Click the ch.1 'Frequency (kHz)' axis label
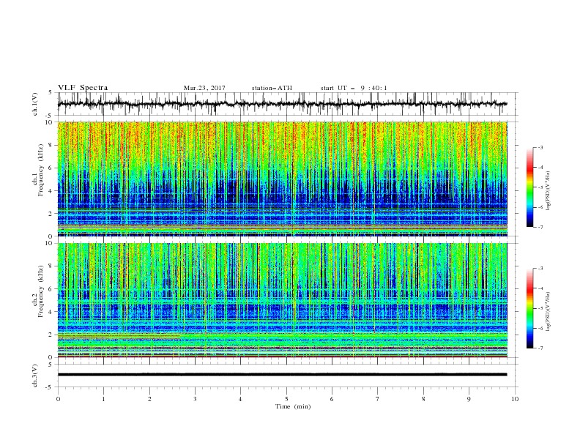Viewport: 580px width, 448px height. pos(41,171)
